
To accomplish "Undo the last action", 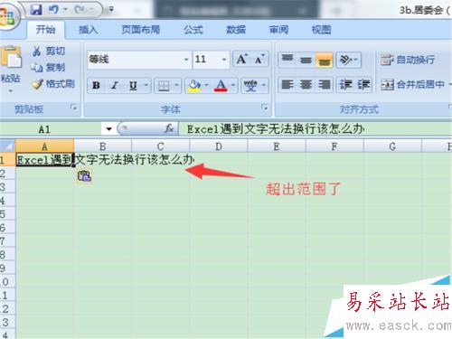I will [53, 10].
